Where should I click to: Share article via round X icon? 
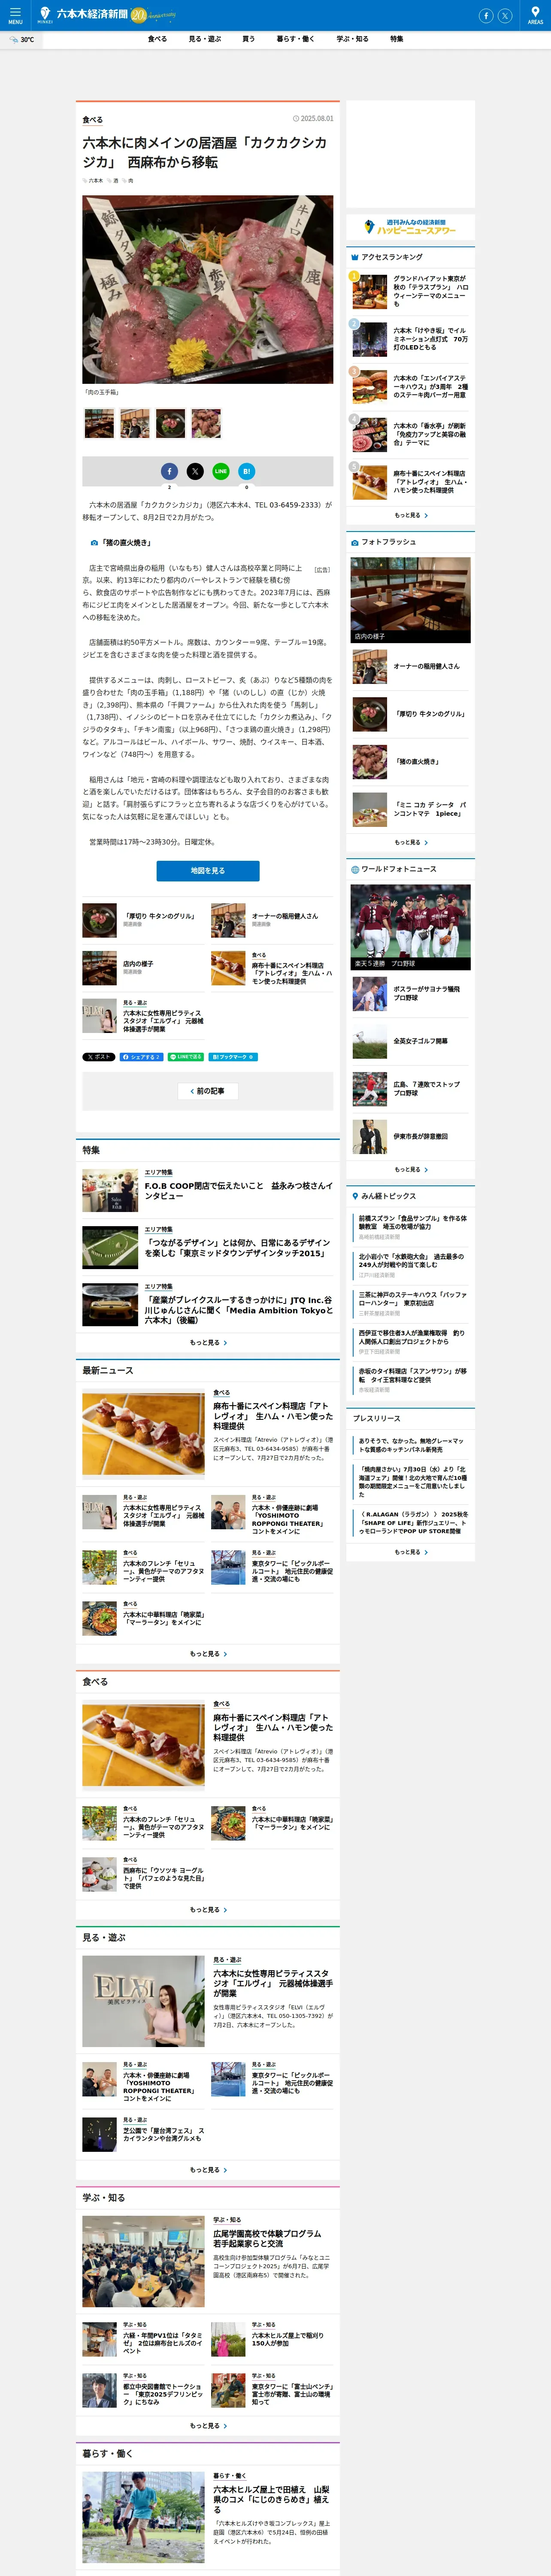[195, 471]
